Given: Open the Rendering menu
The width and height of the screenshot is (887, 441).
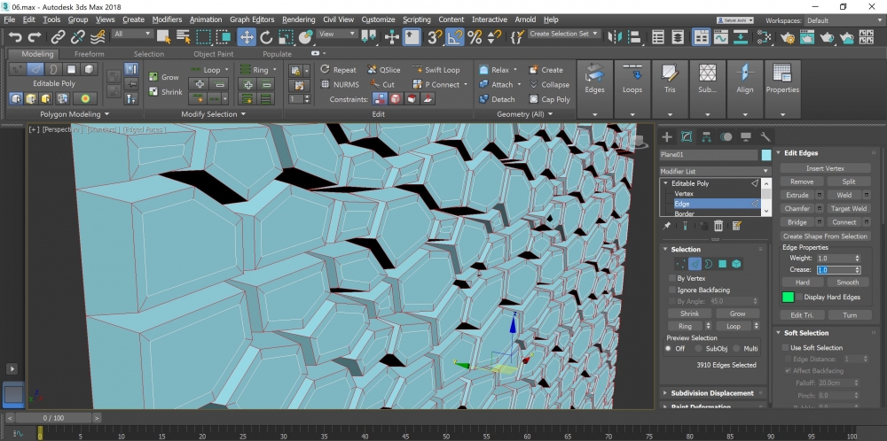Looking at the screenshot, I should tap(298, 19).
